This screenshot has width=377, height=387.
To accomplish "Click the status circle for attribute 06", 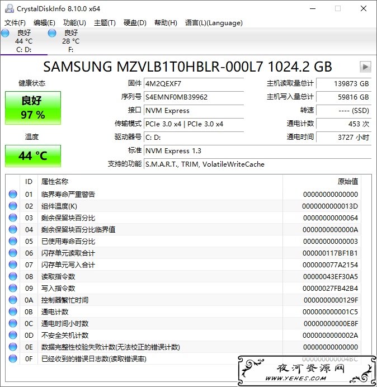I will coord(13,253).
